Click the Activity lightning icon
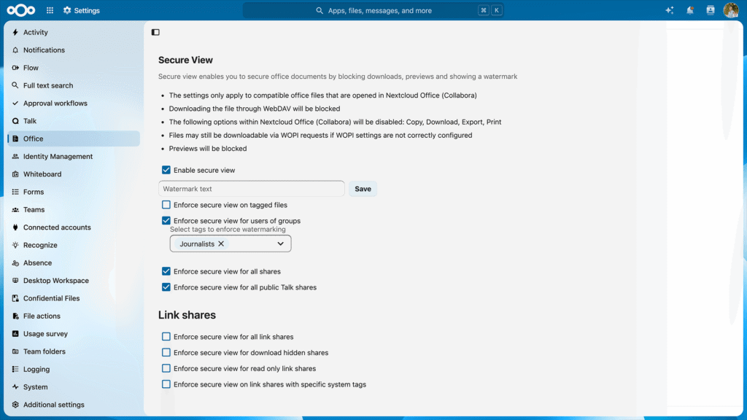Image resolution: width=747 pixels, height=420 pixels. [15, 32]
